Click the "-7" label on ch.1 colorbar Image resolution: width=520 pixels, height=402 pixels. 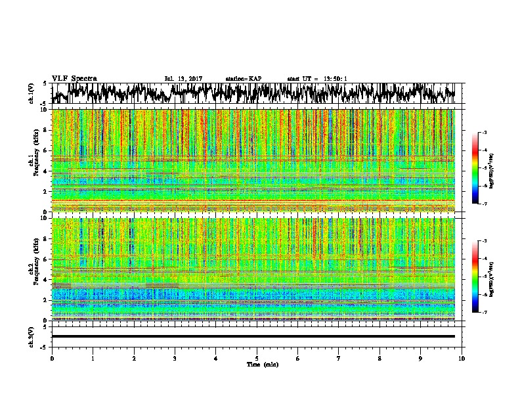(484, 204)
